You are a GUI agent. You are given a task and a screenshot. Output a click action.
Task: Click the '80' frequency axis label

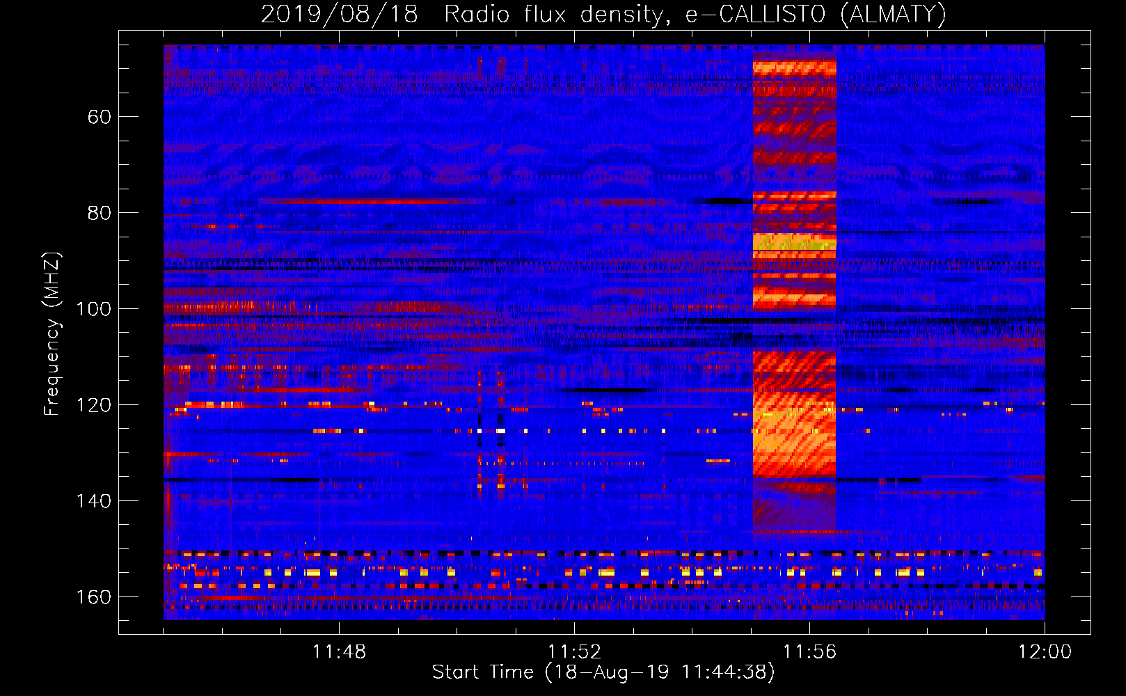point(99,213)
